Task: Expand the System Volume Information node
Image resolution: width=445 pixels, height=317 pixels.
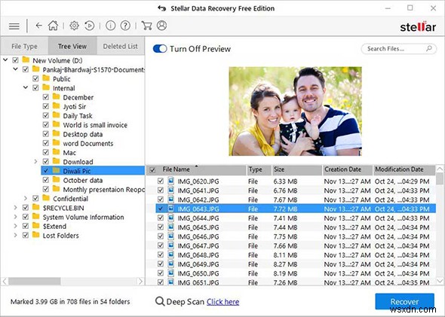Action: click(x=16, y=217)
